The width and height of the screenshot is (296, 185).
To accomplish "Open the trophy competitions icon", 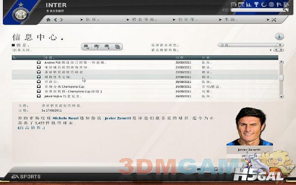I will [257, 4].
